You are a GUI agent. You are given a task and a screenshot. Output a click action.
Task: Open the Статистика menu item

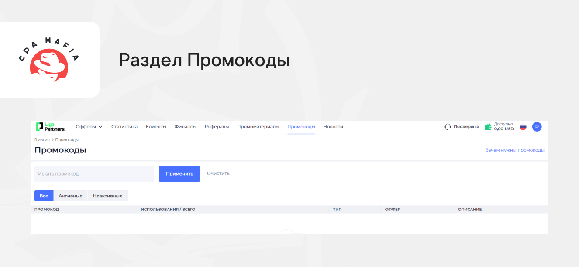point(124,127)
